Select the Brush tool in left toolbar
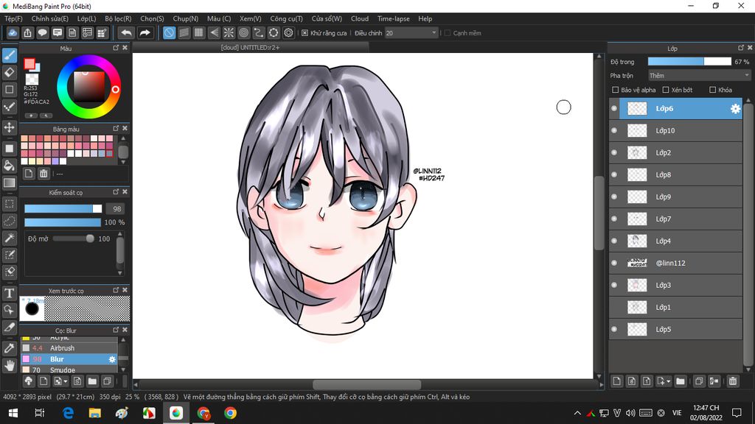The image size is (755, 424). tap(9, 55)
